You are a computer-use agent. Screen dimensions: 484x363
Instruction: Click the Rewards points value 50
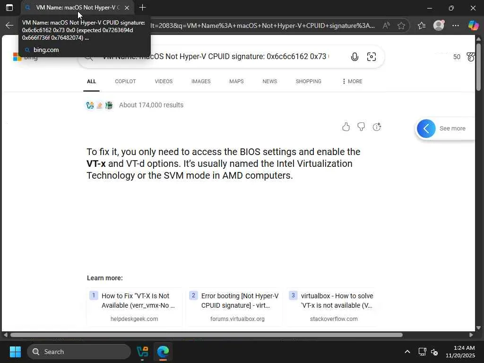tap(457, 57)
